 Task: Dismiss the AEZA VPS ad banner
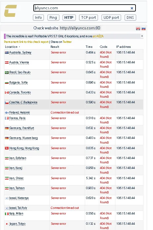click(142, 36)
